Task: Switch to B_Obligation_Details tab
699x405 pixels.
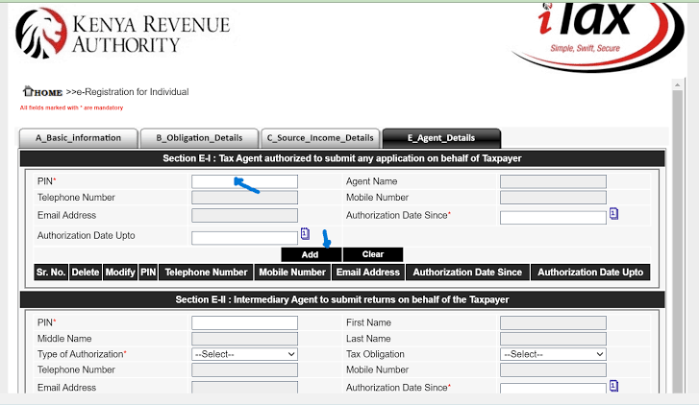Action: pos(199,138)
